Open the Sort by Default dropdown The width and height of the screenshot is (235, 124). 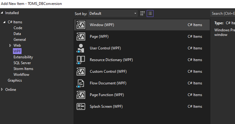point(113,14)
